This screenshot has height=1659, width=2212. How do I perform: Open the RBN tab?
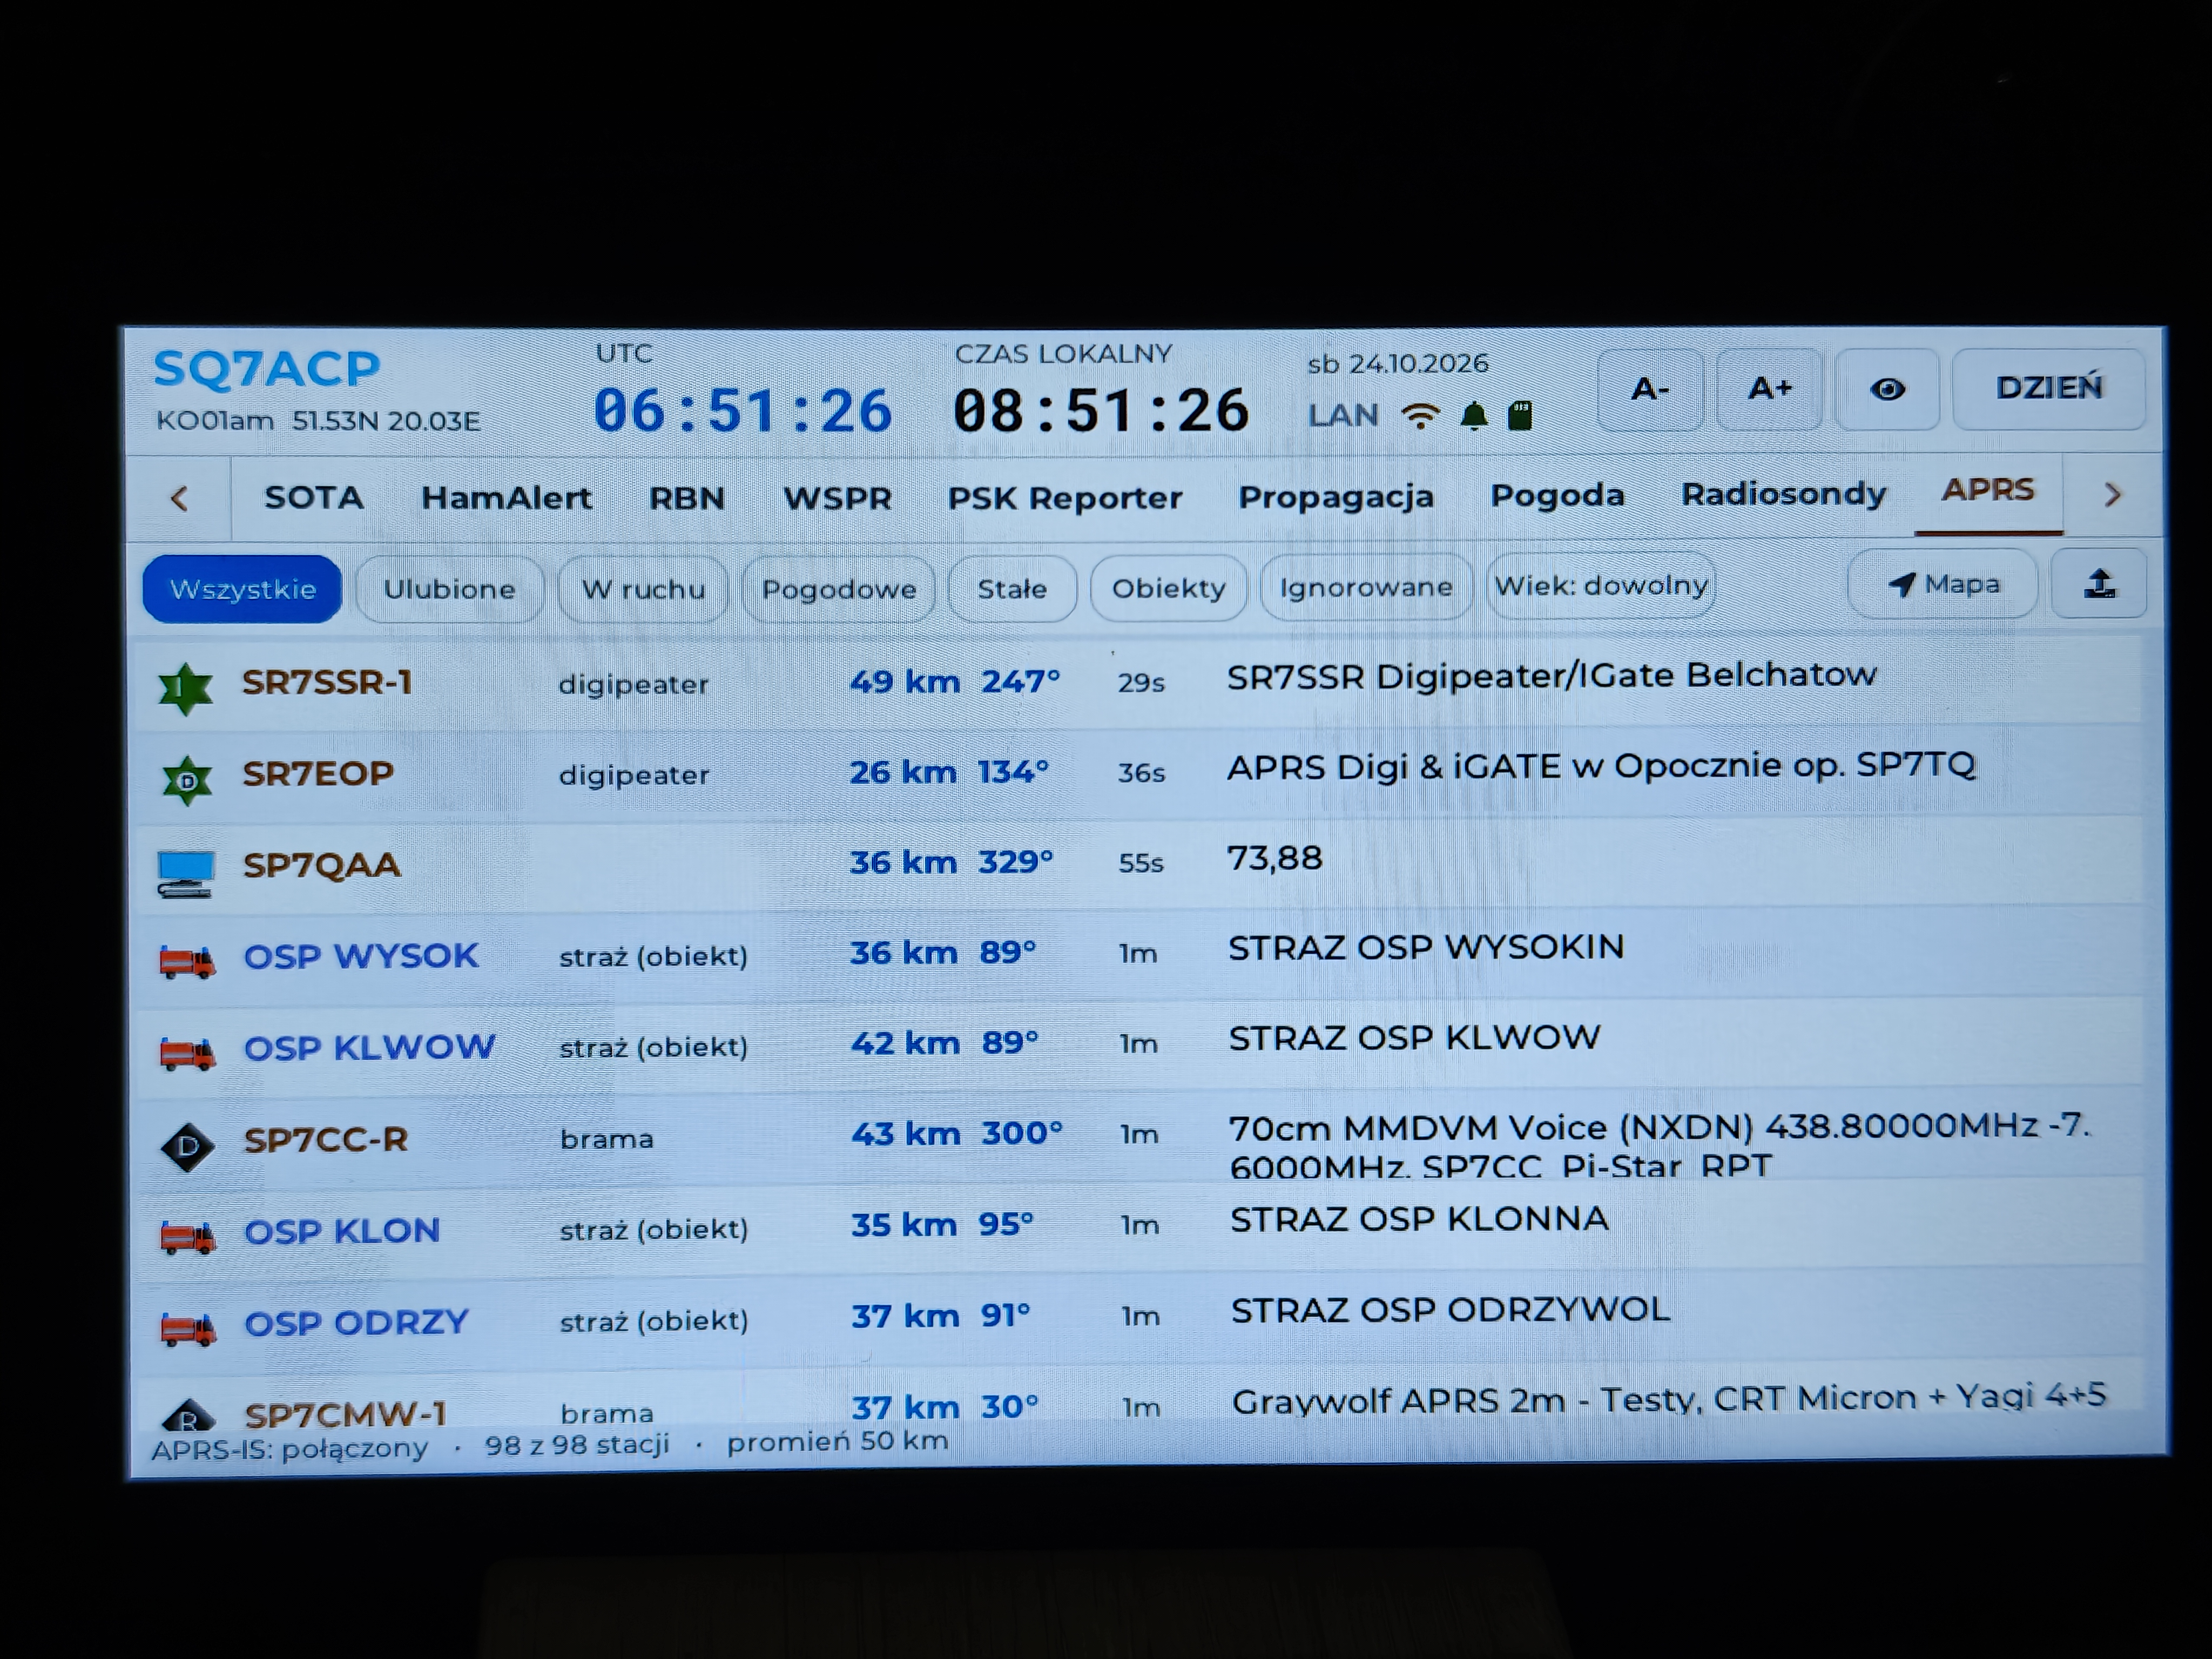687,498
